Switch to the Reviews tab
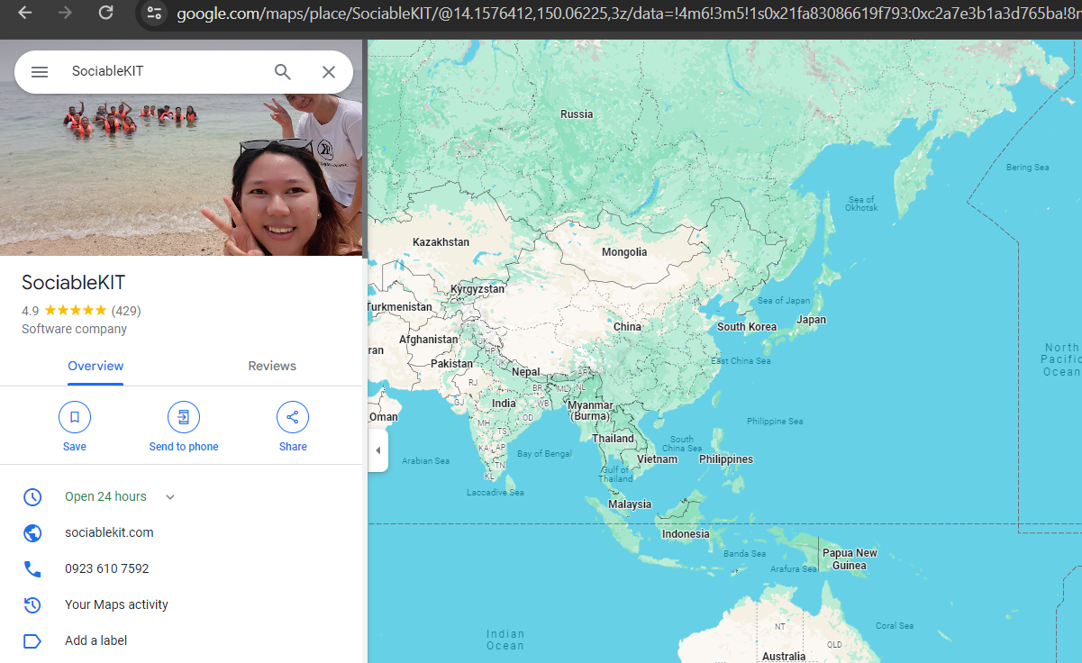The height and width of the screenshot is (663, 1082). point(272,366)
